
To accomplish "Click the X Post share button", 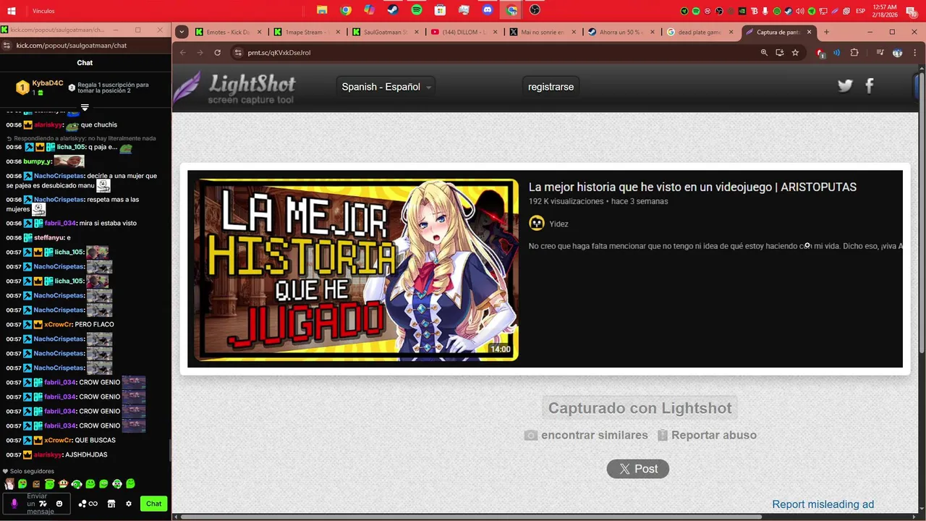I will [637, 469].
